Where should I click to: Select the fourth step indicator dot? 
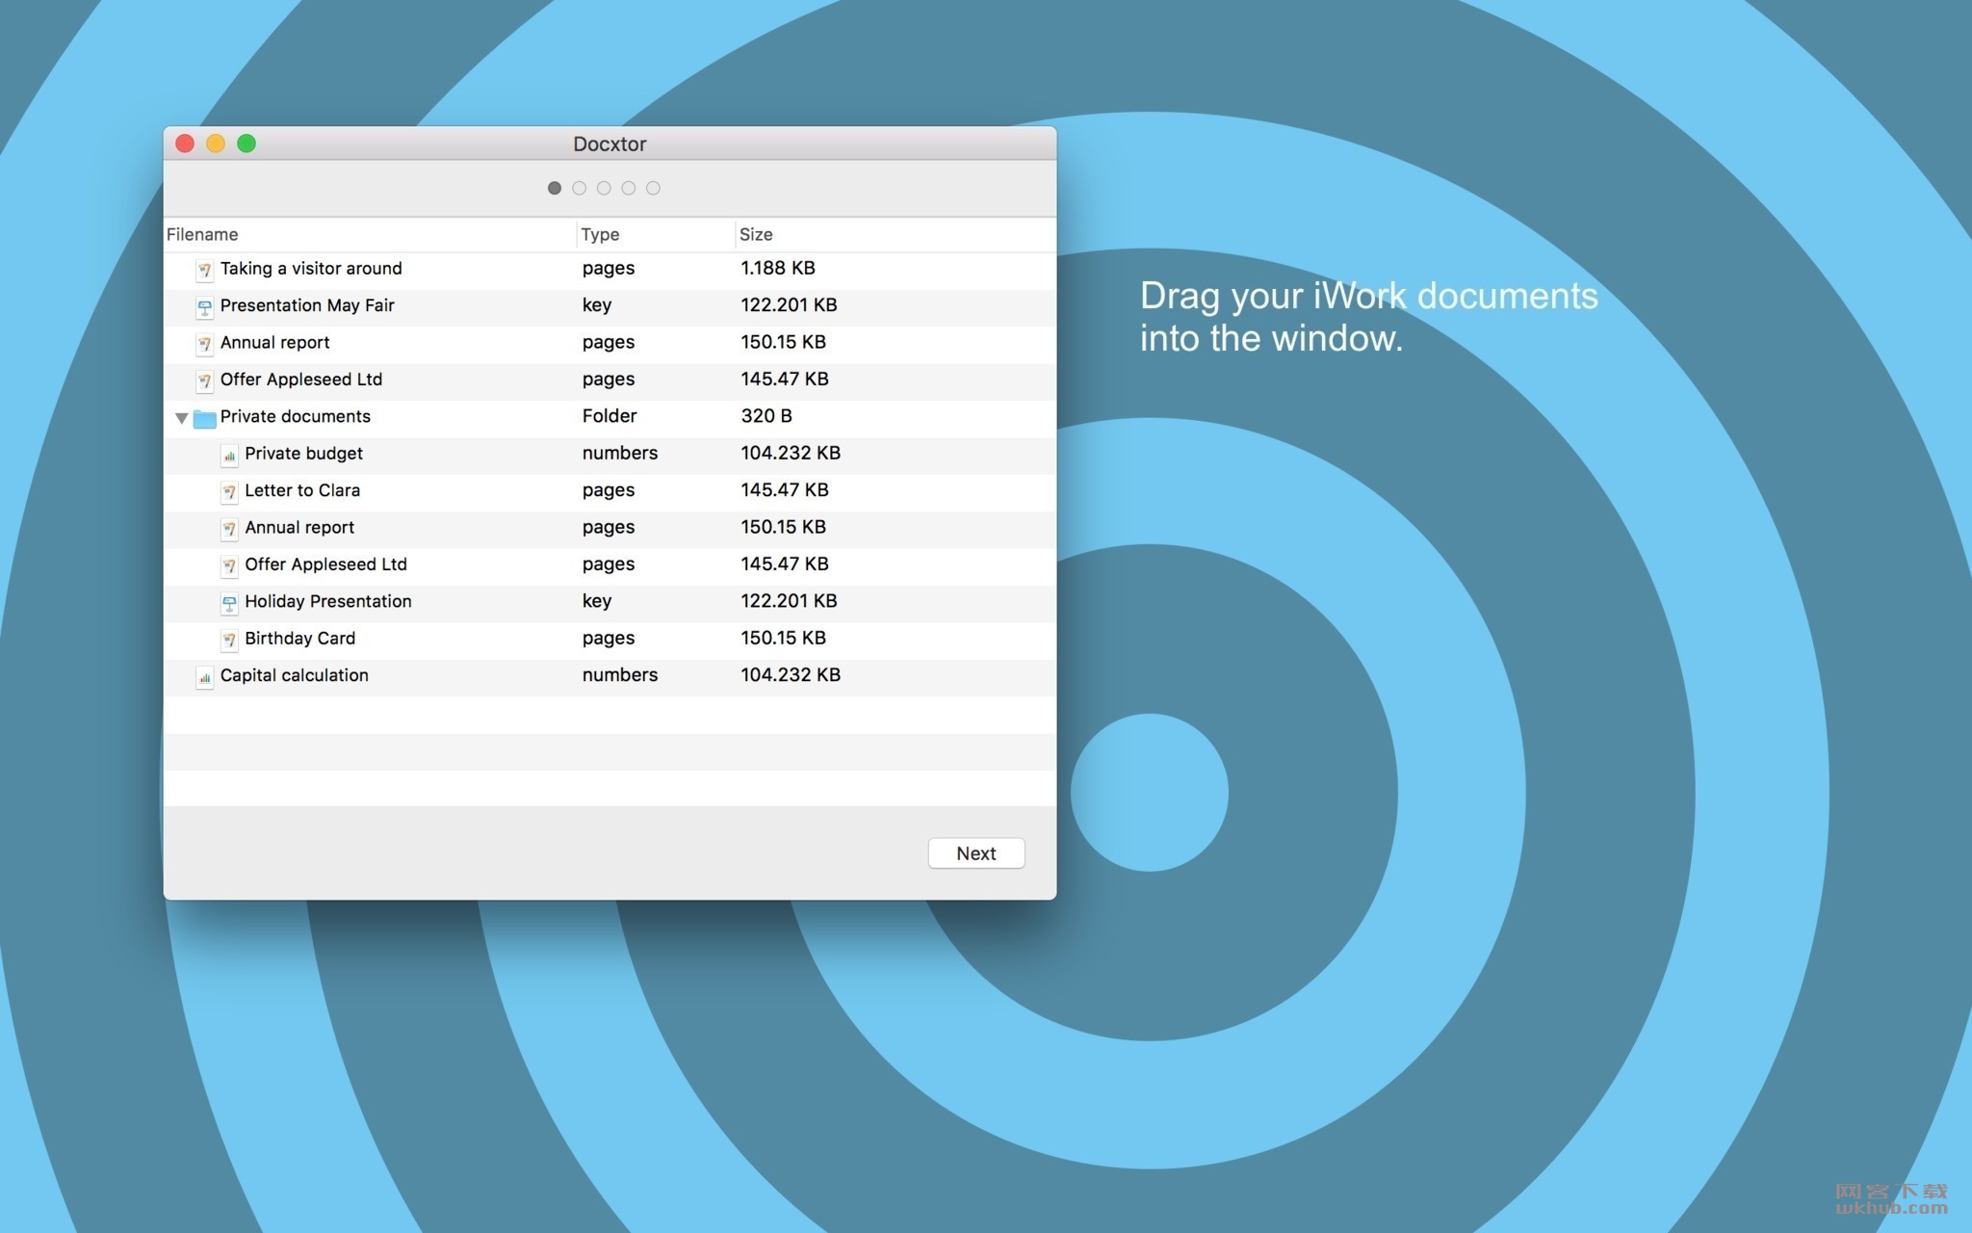click(x=629, y=188)
